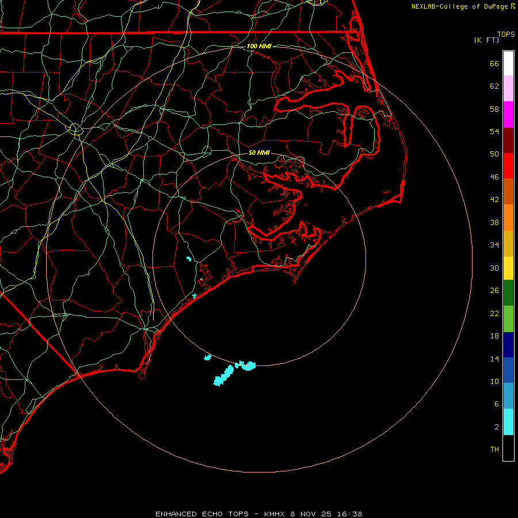Click the legend value 2
This screenshot has height=518, width=518.
click(x=497, y=427)
